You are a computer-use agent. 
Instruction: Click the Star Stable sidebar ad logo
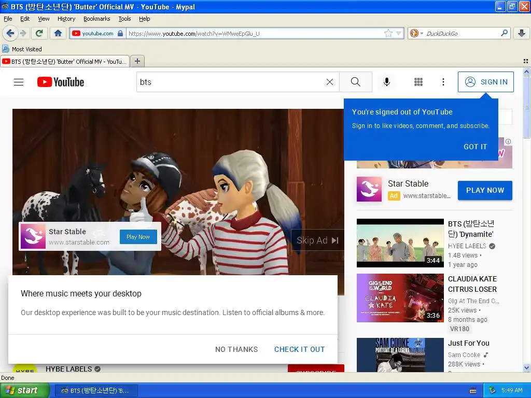pyautogui.click(x=369, y=189)
